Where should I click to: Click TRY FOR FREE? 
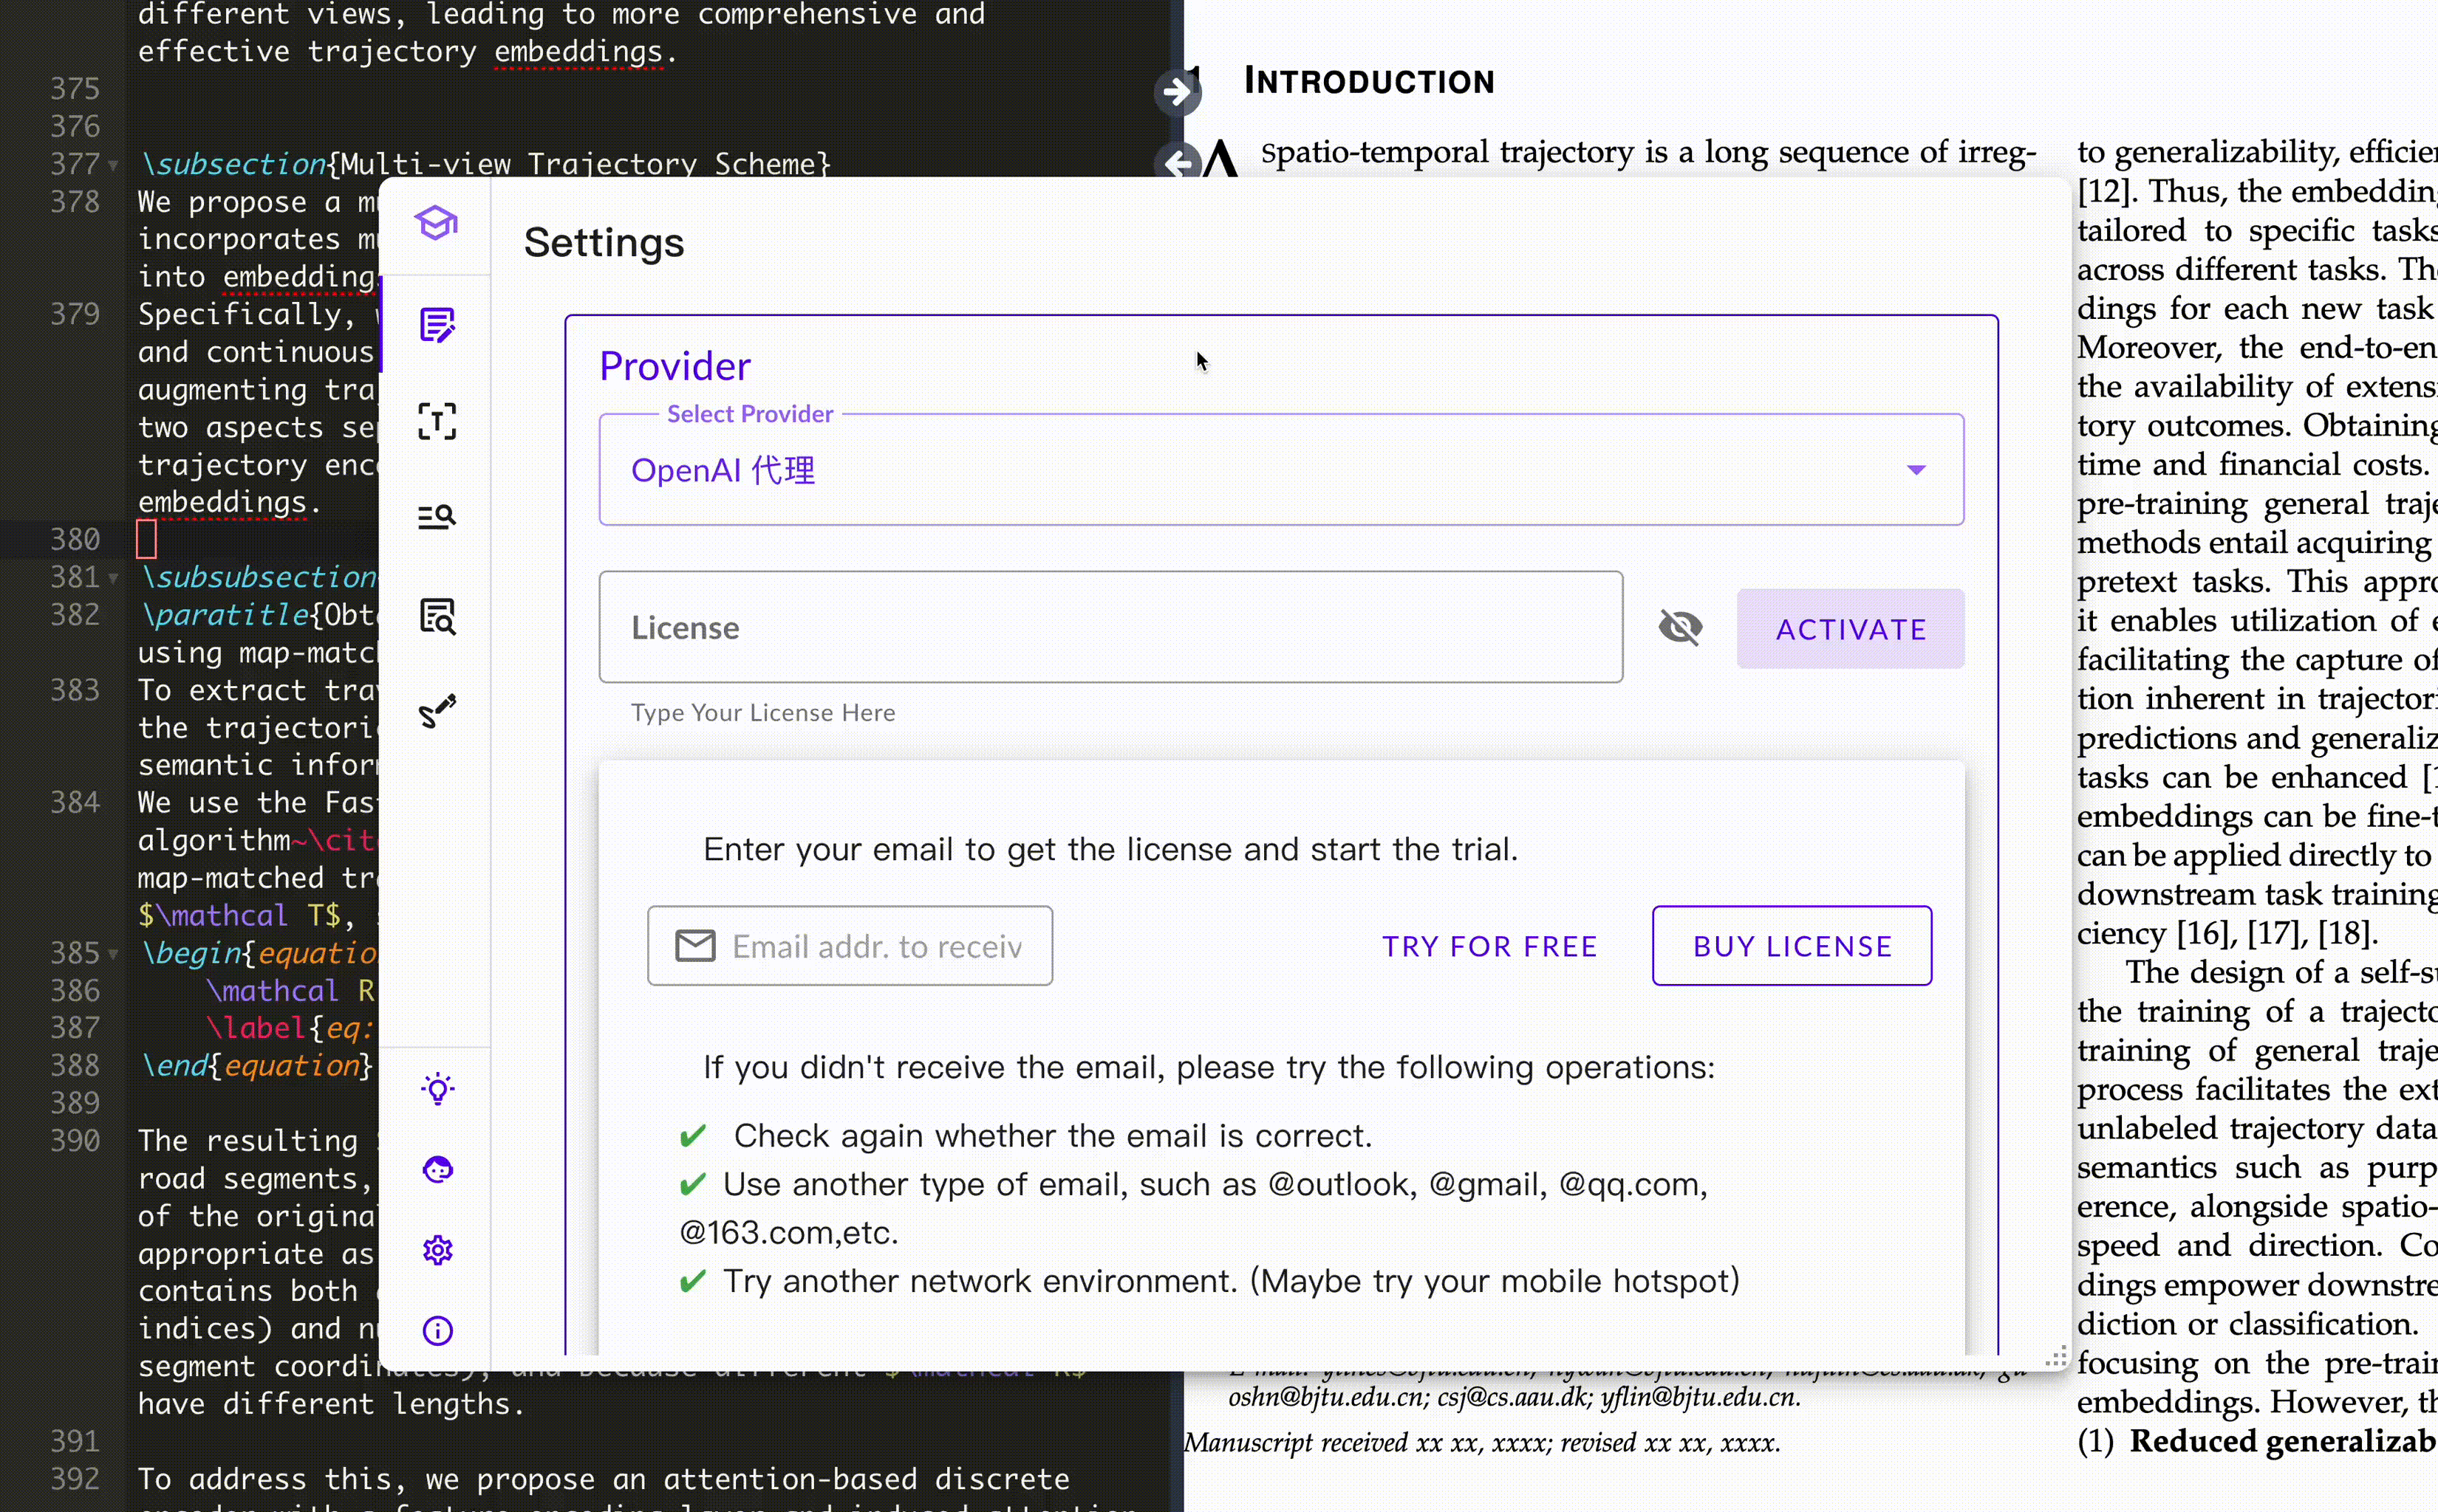(x=1489, y=946)
